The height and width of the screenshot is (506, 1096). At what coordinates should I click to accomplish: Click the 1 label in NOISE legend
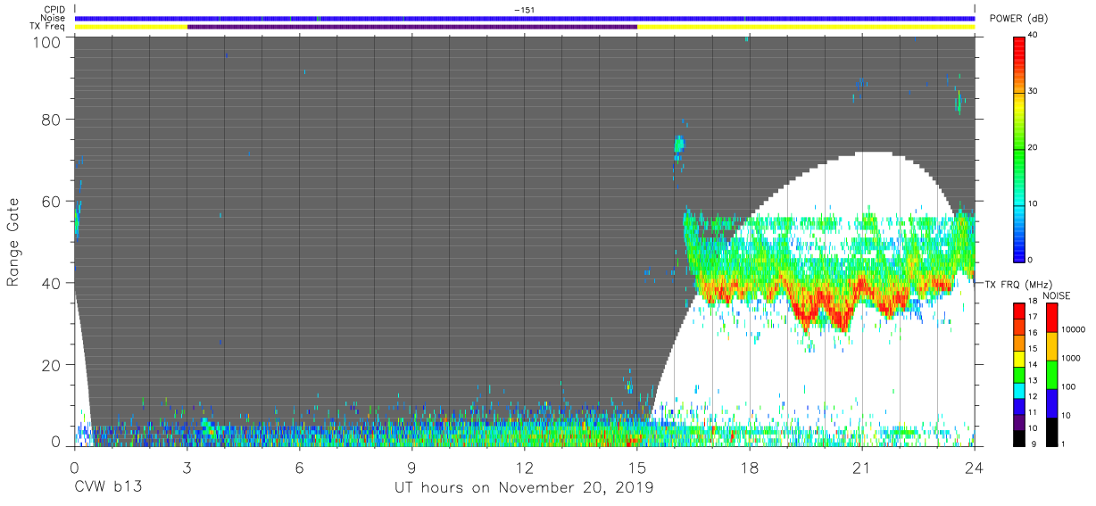click(1063, 444)
